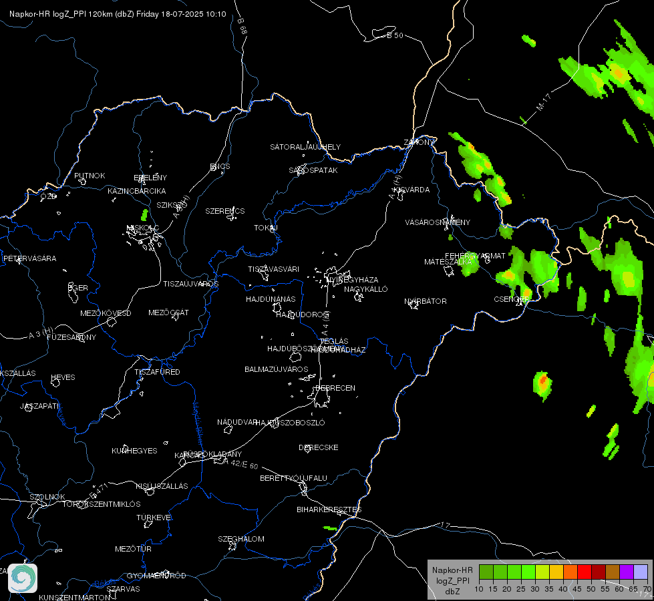Click the yellow 35-40 dBZ legend swatch
Image resolution: width=654 pixels, height=601 pixels.
pos(556,572)
